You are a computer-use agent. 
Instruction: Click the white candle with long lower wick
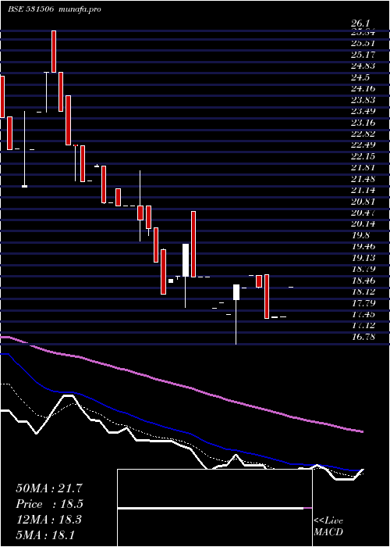(236, 292)
